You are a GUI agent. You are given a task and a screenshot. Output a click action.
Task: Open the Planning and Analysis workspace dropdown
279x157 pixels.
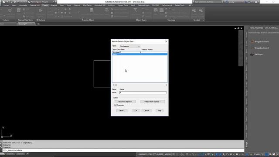tap(41, 2)
